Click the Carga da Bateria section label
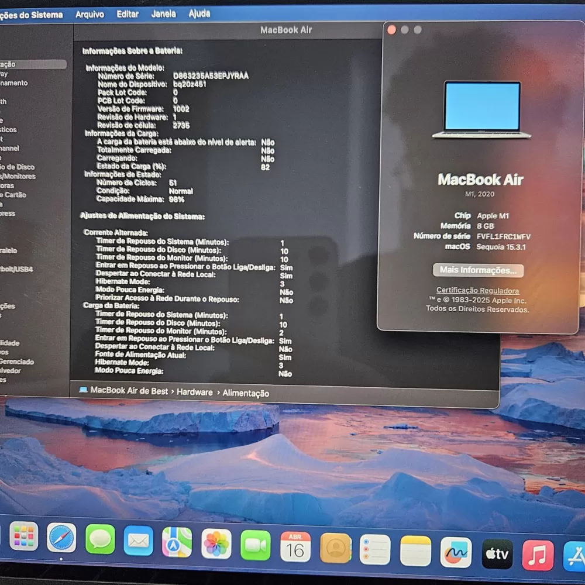This screenshot has height=585, width=585. tap(111, 305)
